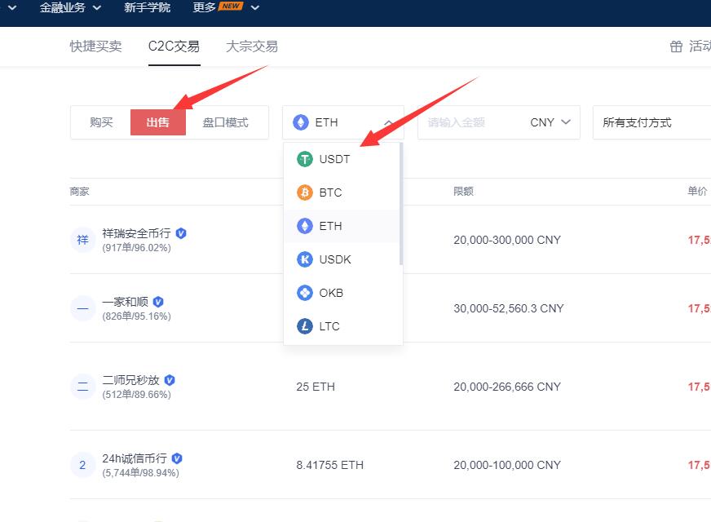Switch to 购买 buying mode
Screen dimensions: 711x522
99,122
